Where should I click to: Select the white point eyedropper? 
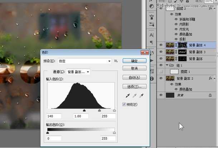coord(141,96)
